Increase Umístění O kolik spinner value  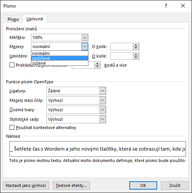136,54
